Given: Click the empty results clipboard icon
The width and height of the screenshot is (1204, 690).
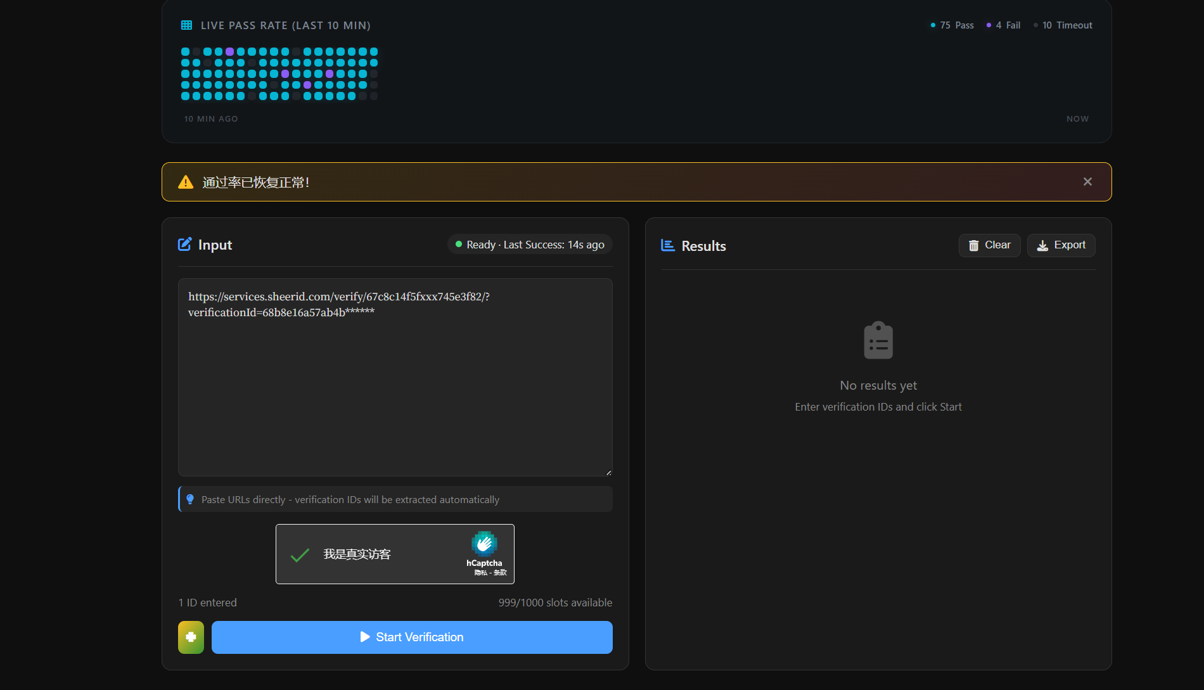Looking at the screenshot, I should point(878,341).
